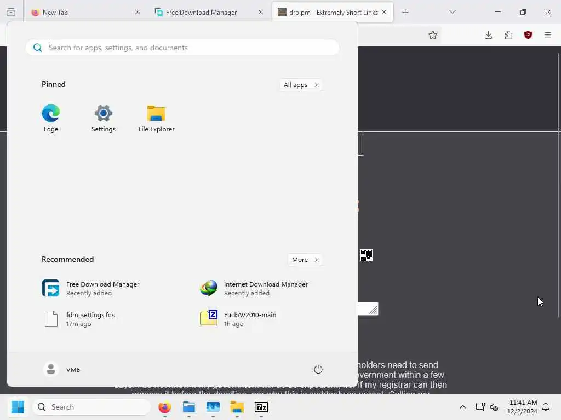561x420 pixels.
Task: Open Settings from pinned apps
Action: click(104, 118)
